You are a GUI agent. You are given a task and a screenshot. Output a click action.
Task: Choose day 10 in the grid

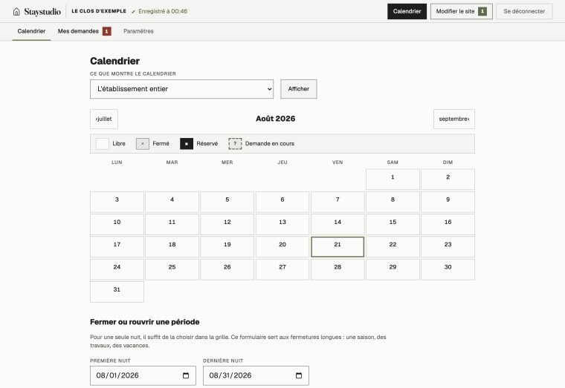coord(117,224)
